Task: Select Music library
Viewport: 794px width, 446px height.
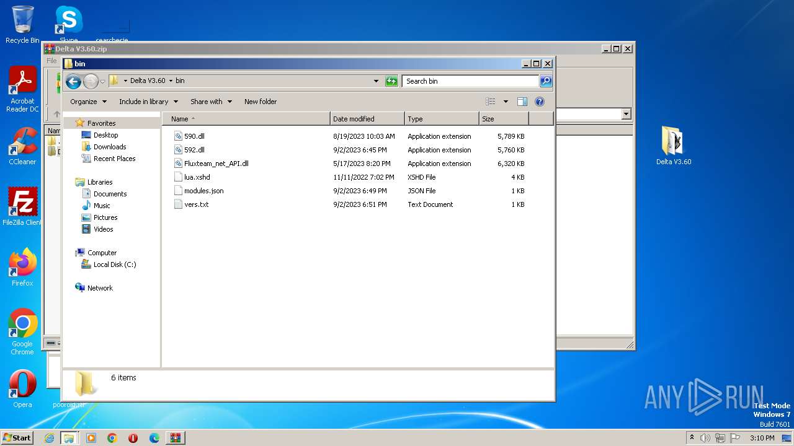Action: [102, 206]
